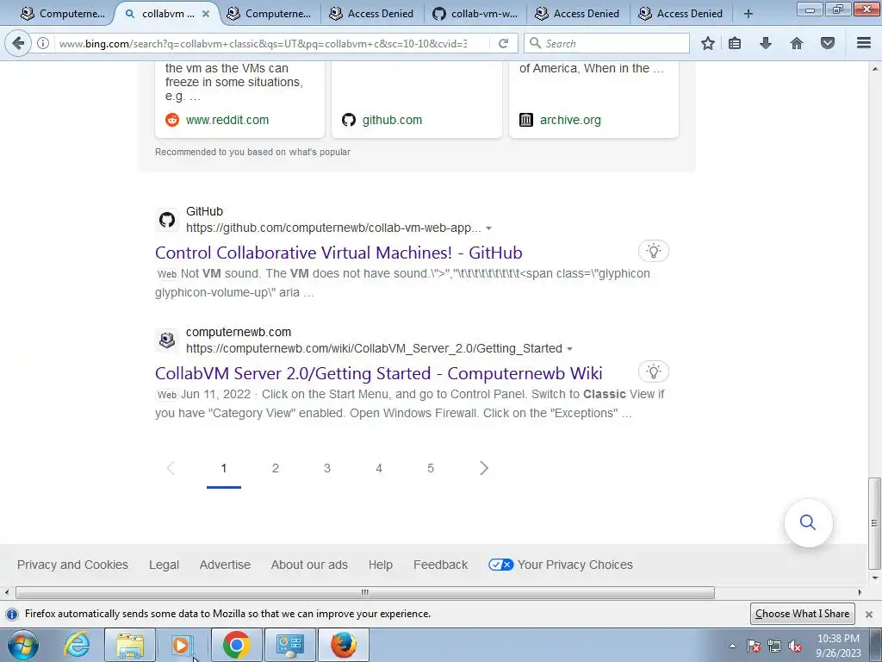This screenshot has height=662, width=882.
Task: Go to results page 5
Action: [x=431, y=468]
